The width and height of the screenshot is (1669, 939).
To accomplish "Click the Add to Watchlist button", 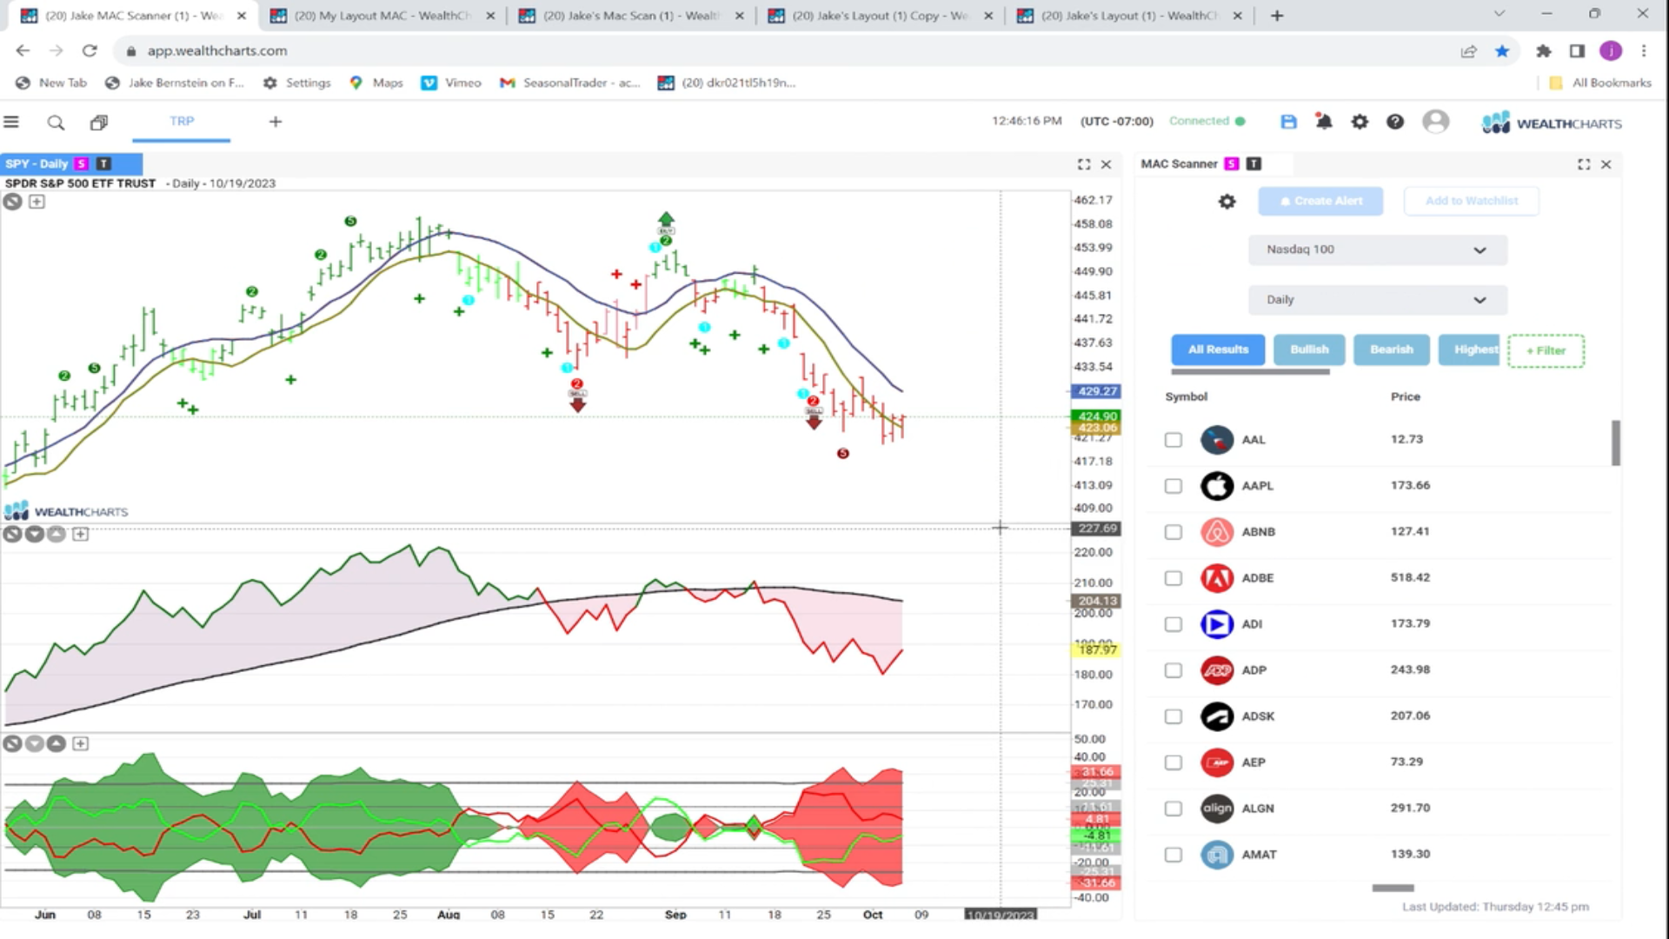I will click(1471, 201).
